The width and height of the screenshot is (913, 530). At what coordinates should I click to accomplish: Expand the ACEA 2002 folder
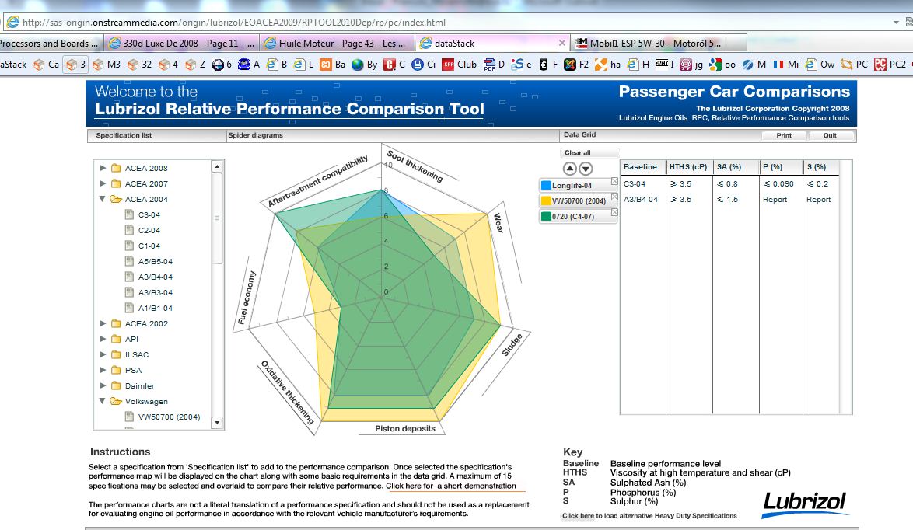tap(103, 323)
